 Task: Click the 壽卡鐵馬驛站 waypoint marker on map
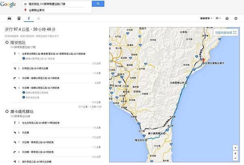[x=164, y=133]
